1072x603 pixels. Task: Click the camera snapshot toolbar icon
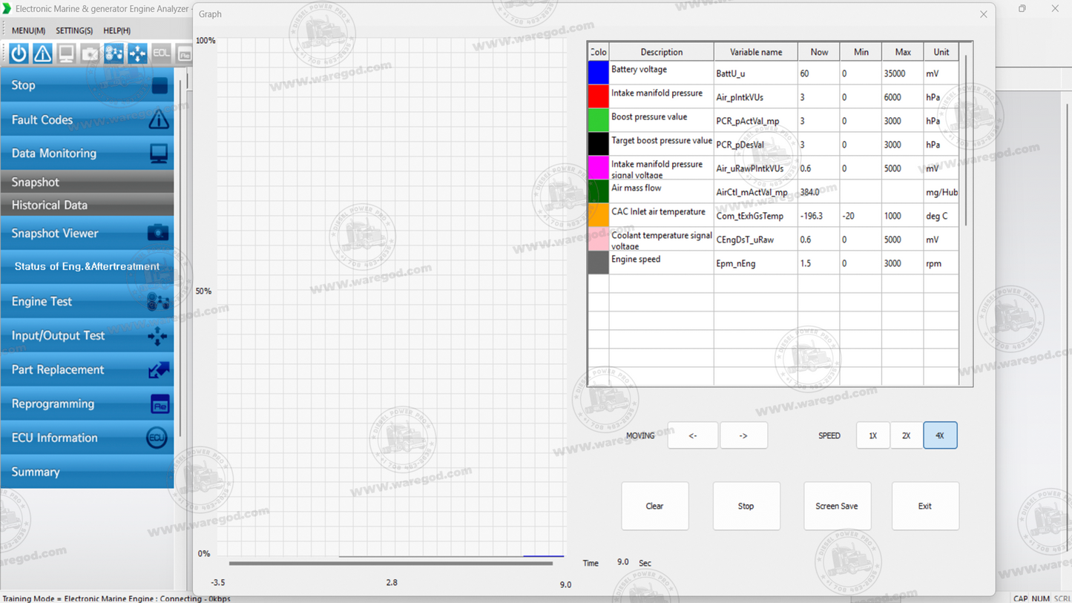coord(90,53)
